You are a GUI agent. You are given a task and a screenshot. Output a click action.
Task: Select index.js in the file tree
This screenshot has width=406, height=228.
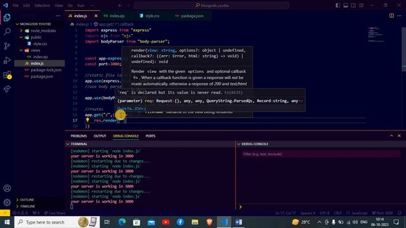(39, 63)
